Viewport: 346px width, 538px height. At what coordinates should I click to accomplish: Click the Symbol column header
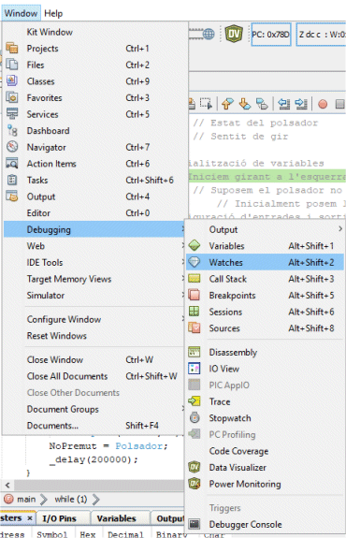51,534
